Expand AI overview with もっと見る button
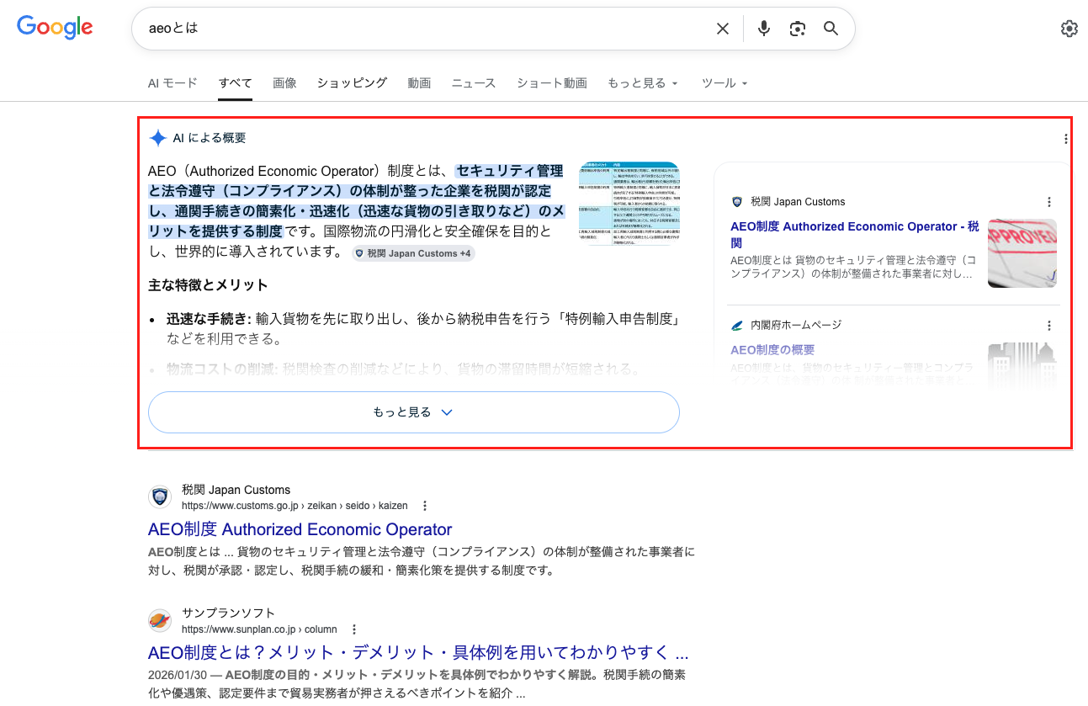The width and height of the screenshot is (1088, 706). (414, 412)
